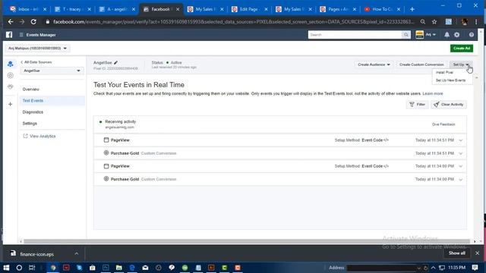Toggle the Set Up dropdown button
The height and width of the screenshot is (273, 486).
(460, 64)
